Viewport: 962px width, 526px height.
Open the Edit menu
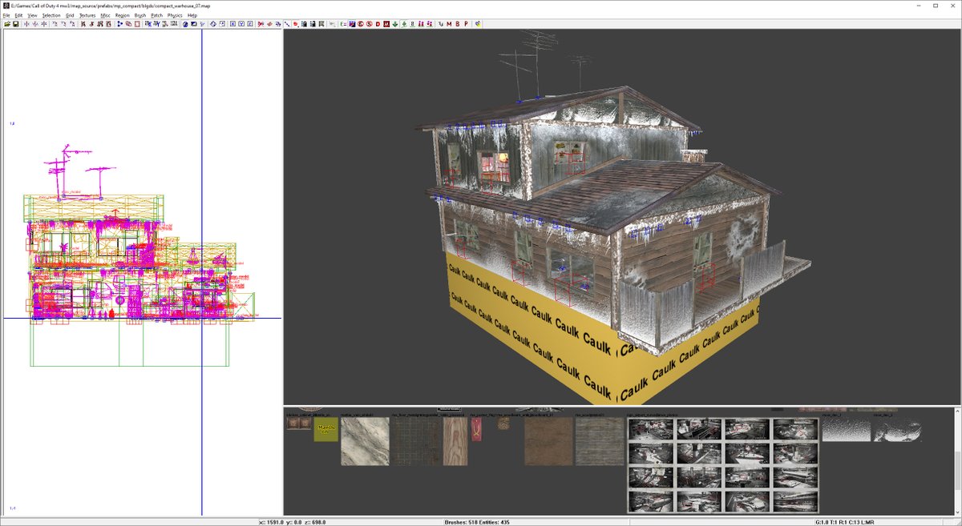(x=18, y=15)
